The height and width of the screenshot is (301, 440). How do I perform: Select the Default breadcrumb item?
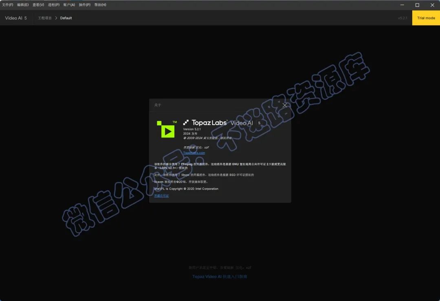pyautogui.click(x=66, y=18)
